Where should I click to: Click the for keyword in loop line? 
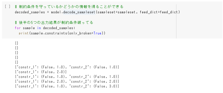click(18, 28)
